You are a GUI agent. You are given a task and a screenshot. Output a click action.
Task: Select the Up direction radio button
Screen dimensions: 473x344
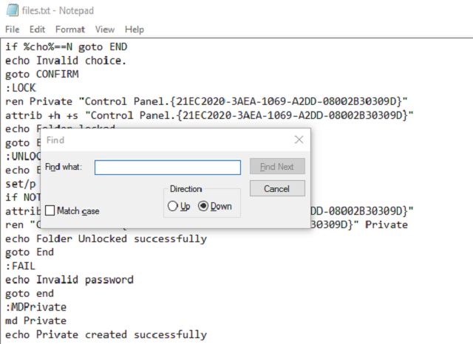pos(173,207)
